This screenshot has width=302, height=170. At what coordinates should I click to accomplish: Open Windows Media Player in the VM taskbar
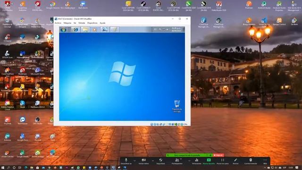coord(94,29)
